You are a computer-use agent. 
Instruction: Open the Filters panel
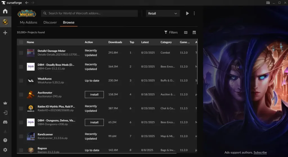(171, 32)
